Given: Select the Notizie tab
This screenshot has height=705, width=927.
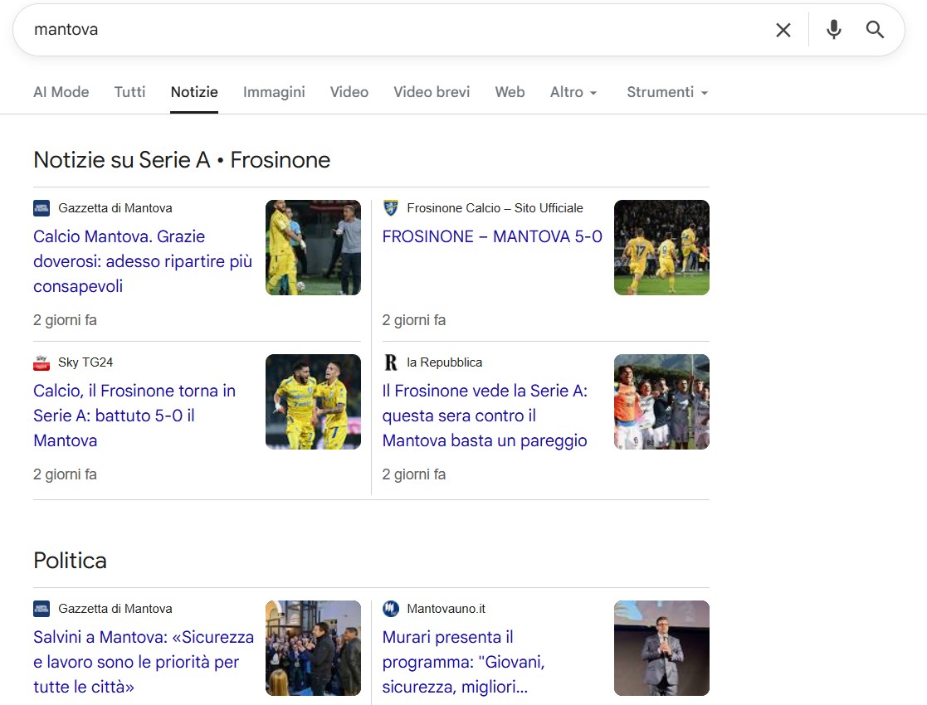Looking at the screenshot, I should (194, 92).
